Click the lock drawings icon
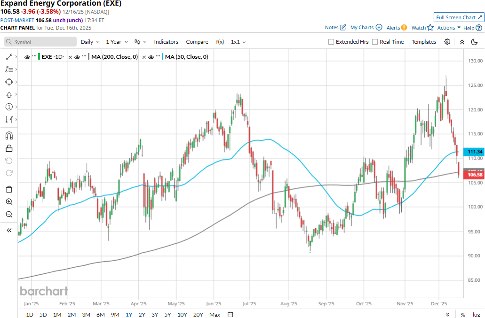 click(x=9, y=148)
